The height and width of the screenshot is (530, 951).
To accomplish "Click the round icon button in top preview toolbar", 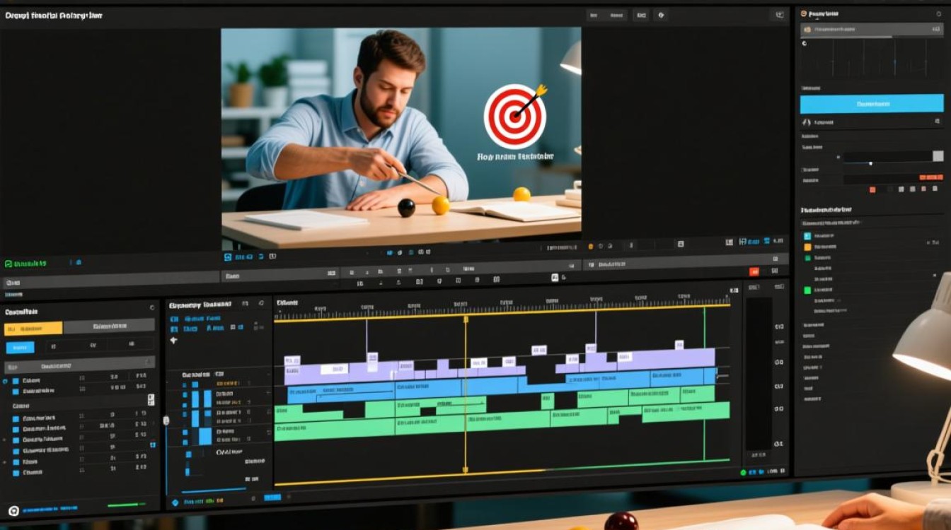I will point(661,14).
